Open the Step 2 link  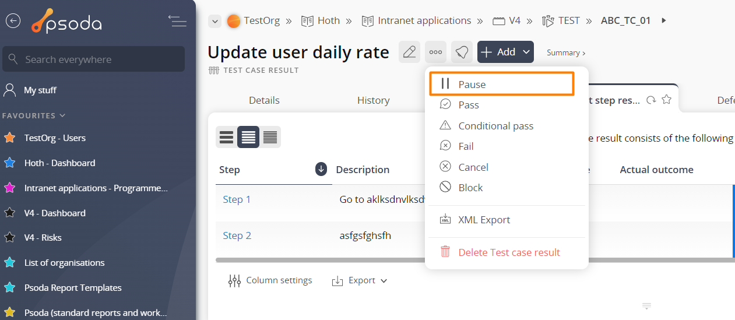(x=237, y=235)
